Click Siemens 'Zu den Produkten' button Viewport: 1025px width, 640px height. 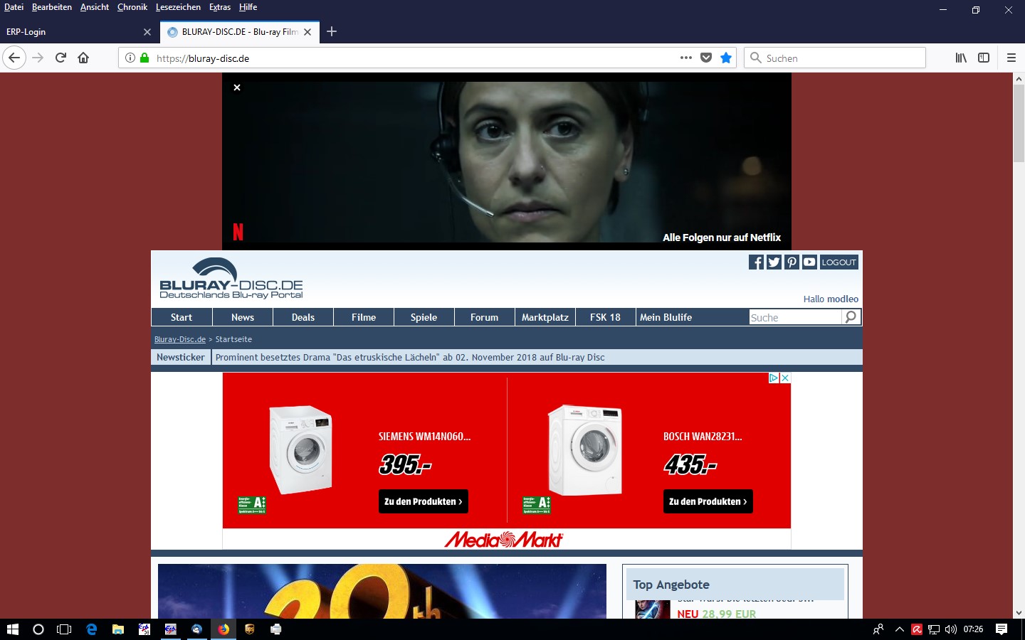(423, 501)
